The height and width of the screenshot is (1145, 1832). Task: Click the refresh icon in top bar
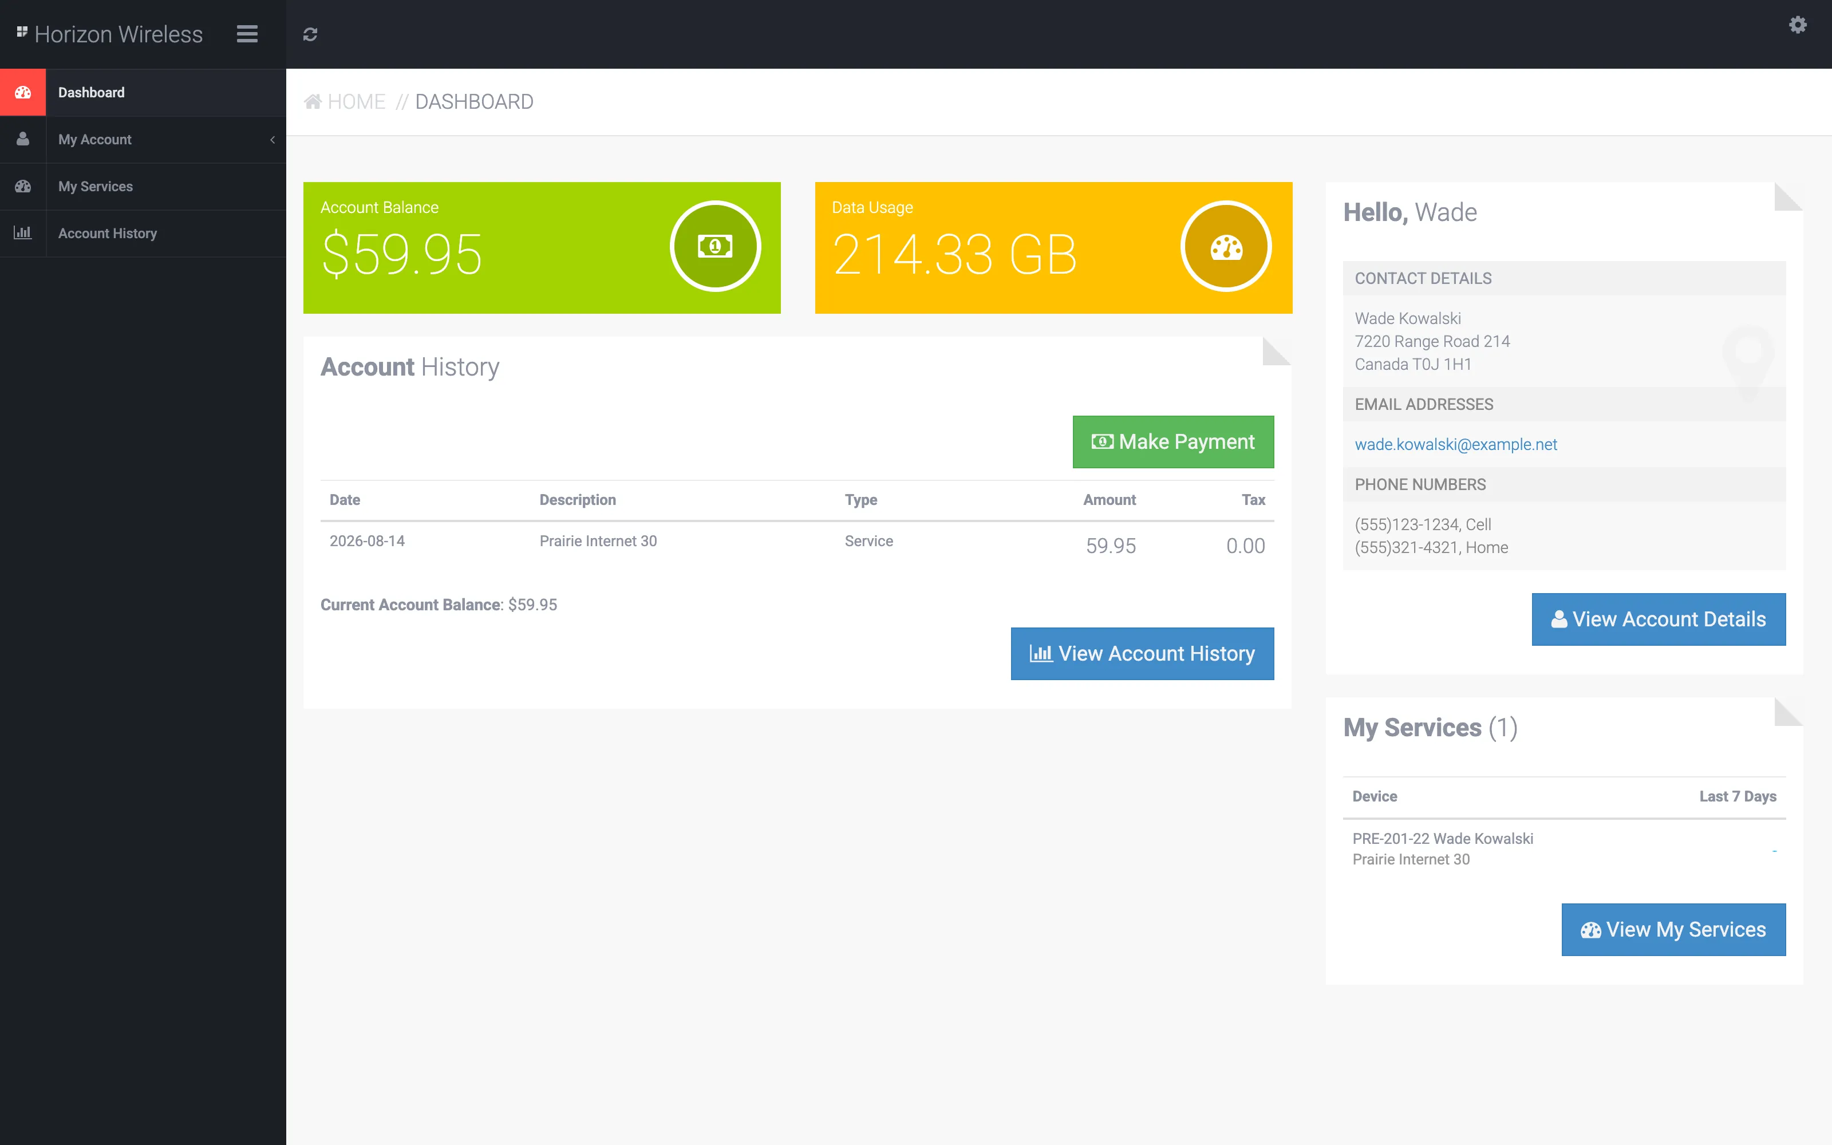pyautogui.click(x=310, y=34)
